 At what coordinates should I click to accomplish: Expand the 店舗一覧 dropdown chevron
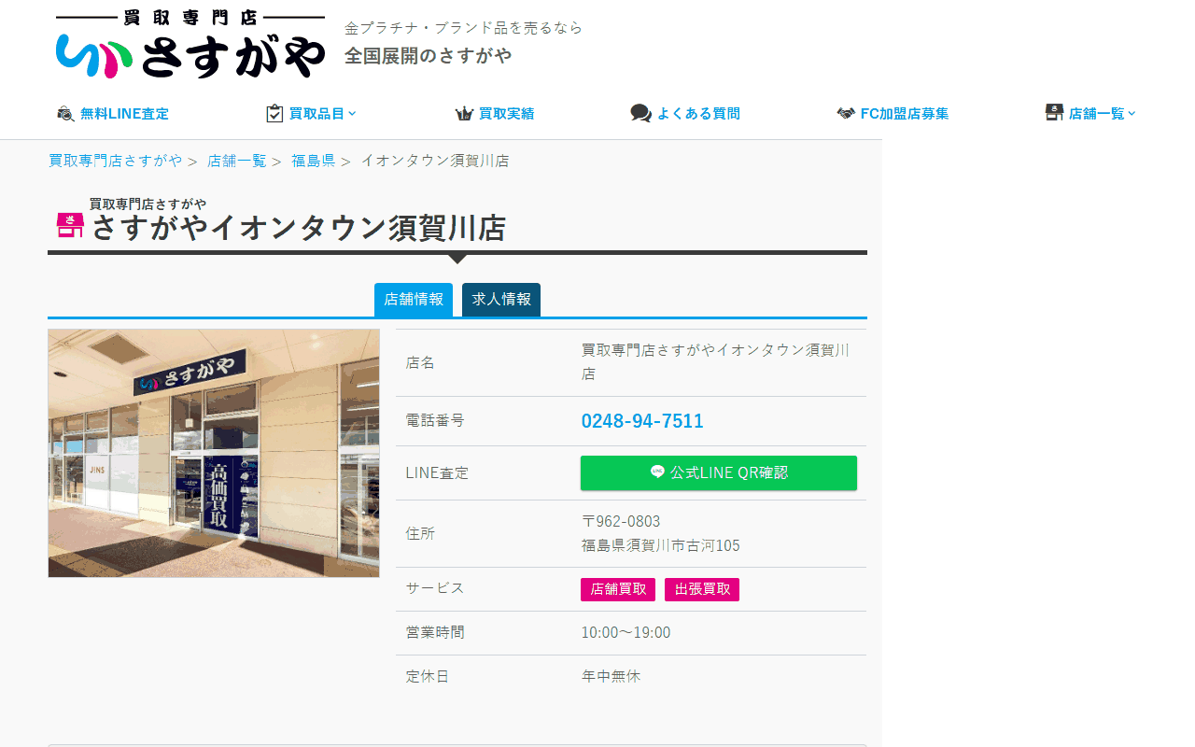(1132, 114)
